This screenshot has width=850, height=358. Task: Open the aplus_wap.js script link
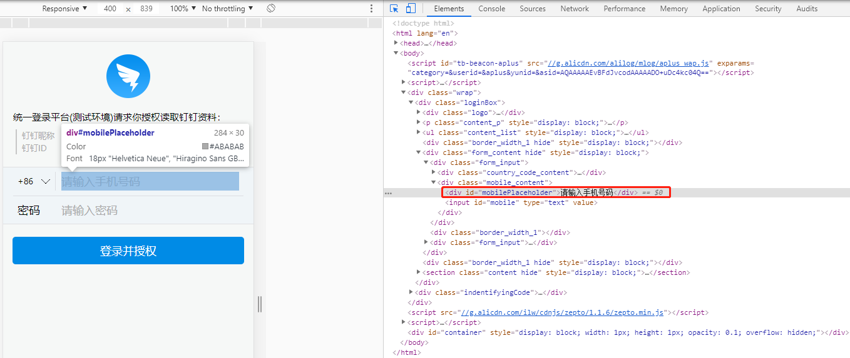(629, 63)
